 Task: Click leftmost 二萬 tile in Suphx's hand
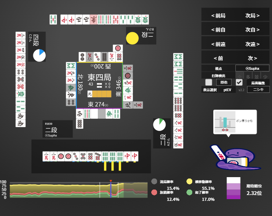pyautogui.click(x=46, y=156)
